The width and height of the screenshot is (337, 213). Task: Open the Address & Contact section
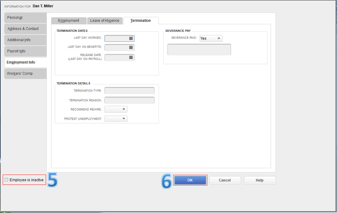(25, 29)
